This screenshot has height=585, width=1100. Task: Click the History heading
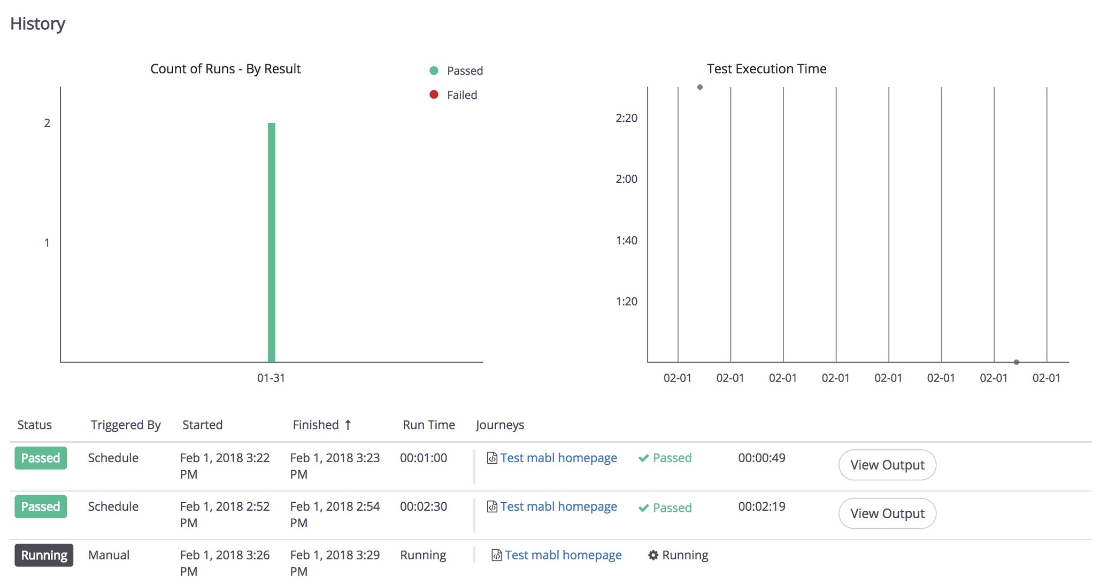[x=37, y=24]
